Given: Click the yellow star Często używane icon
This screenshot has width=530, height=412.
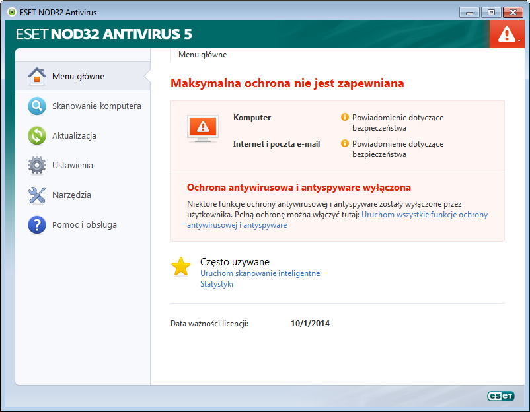Looking at the screenshot, I should point(181,267).
